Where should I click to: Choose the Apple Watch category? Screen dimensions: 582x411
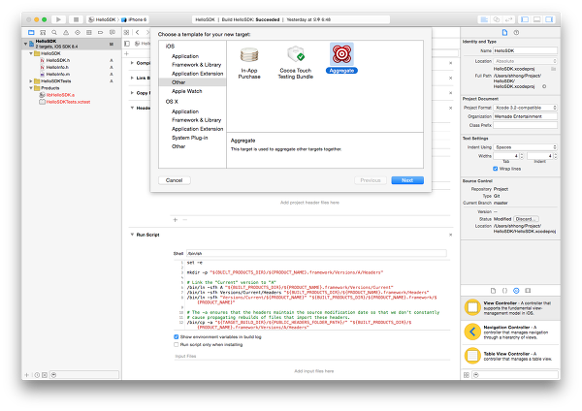tap(186, 91)
